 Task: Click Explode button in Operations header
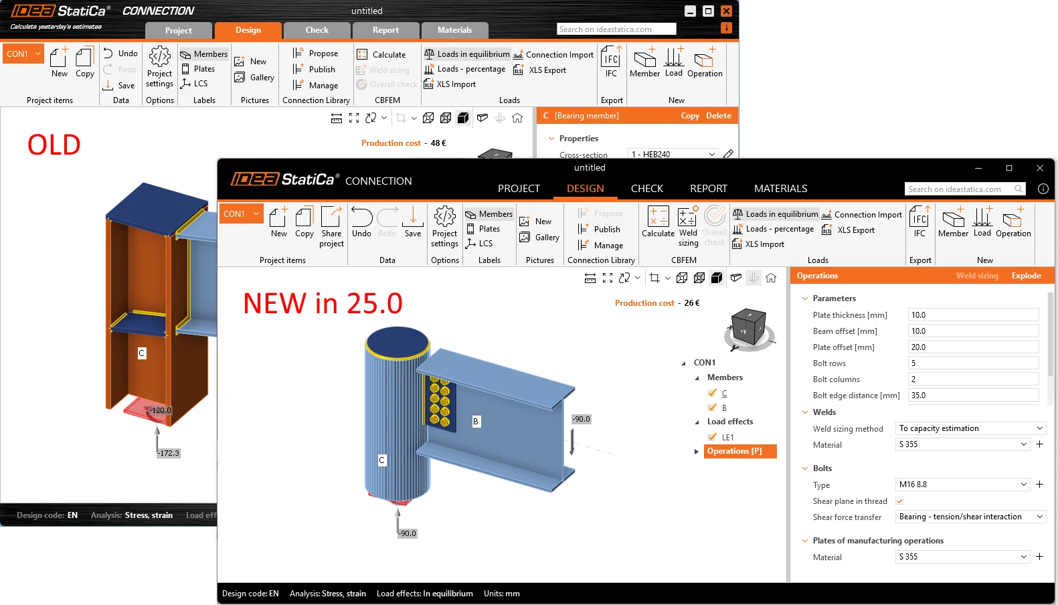(1026, 276)
